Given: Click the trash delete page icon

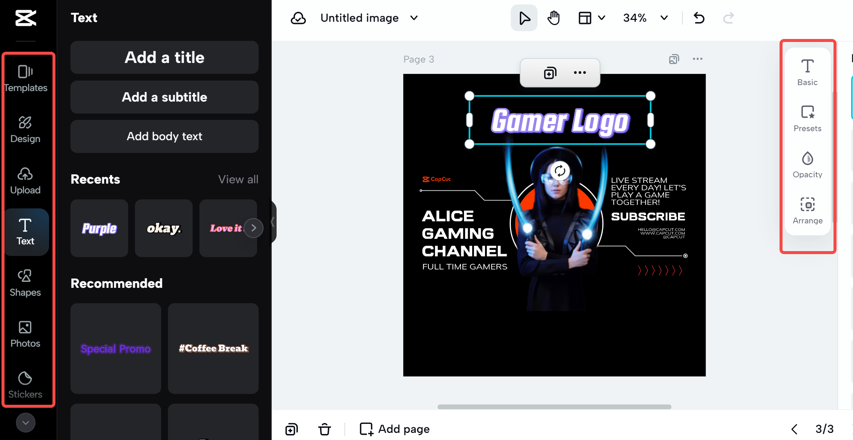Looking at the screenshot, I should [x=325, y=429].
